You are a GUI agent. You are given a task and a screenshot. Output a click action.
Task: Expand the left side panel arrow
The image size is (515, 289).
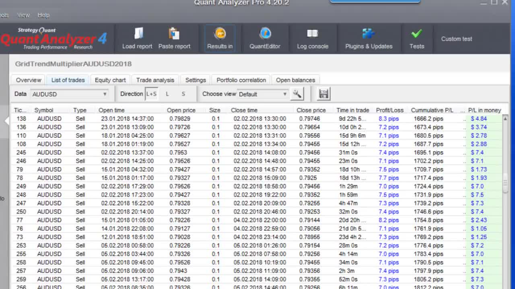[x=6, y=120]
